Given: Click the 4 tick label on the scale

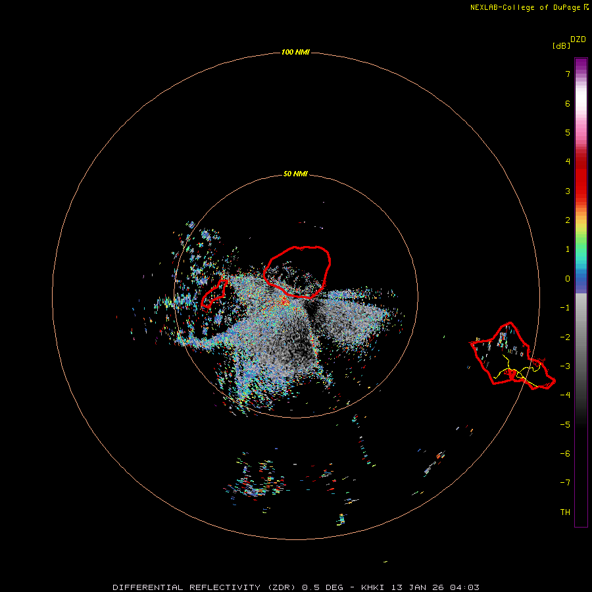Looking at the screenshot, I should 568,162.
